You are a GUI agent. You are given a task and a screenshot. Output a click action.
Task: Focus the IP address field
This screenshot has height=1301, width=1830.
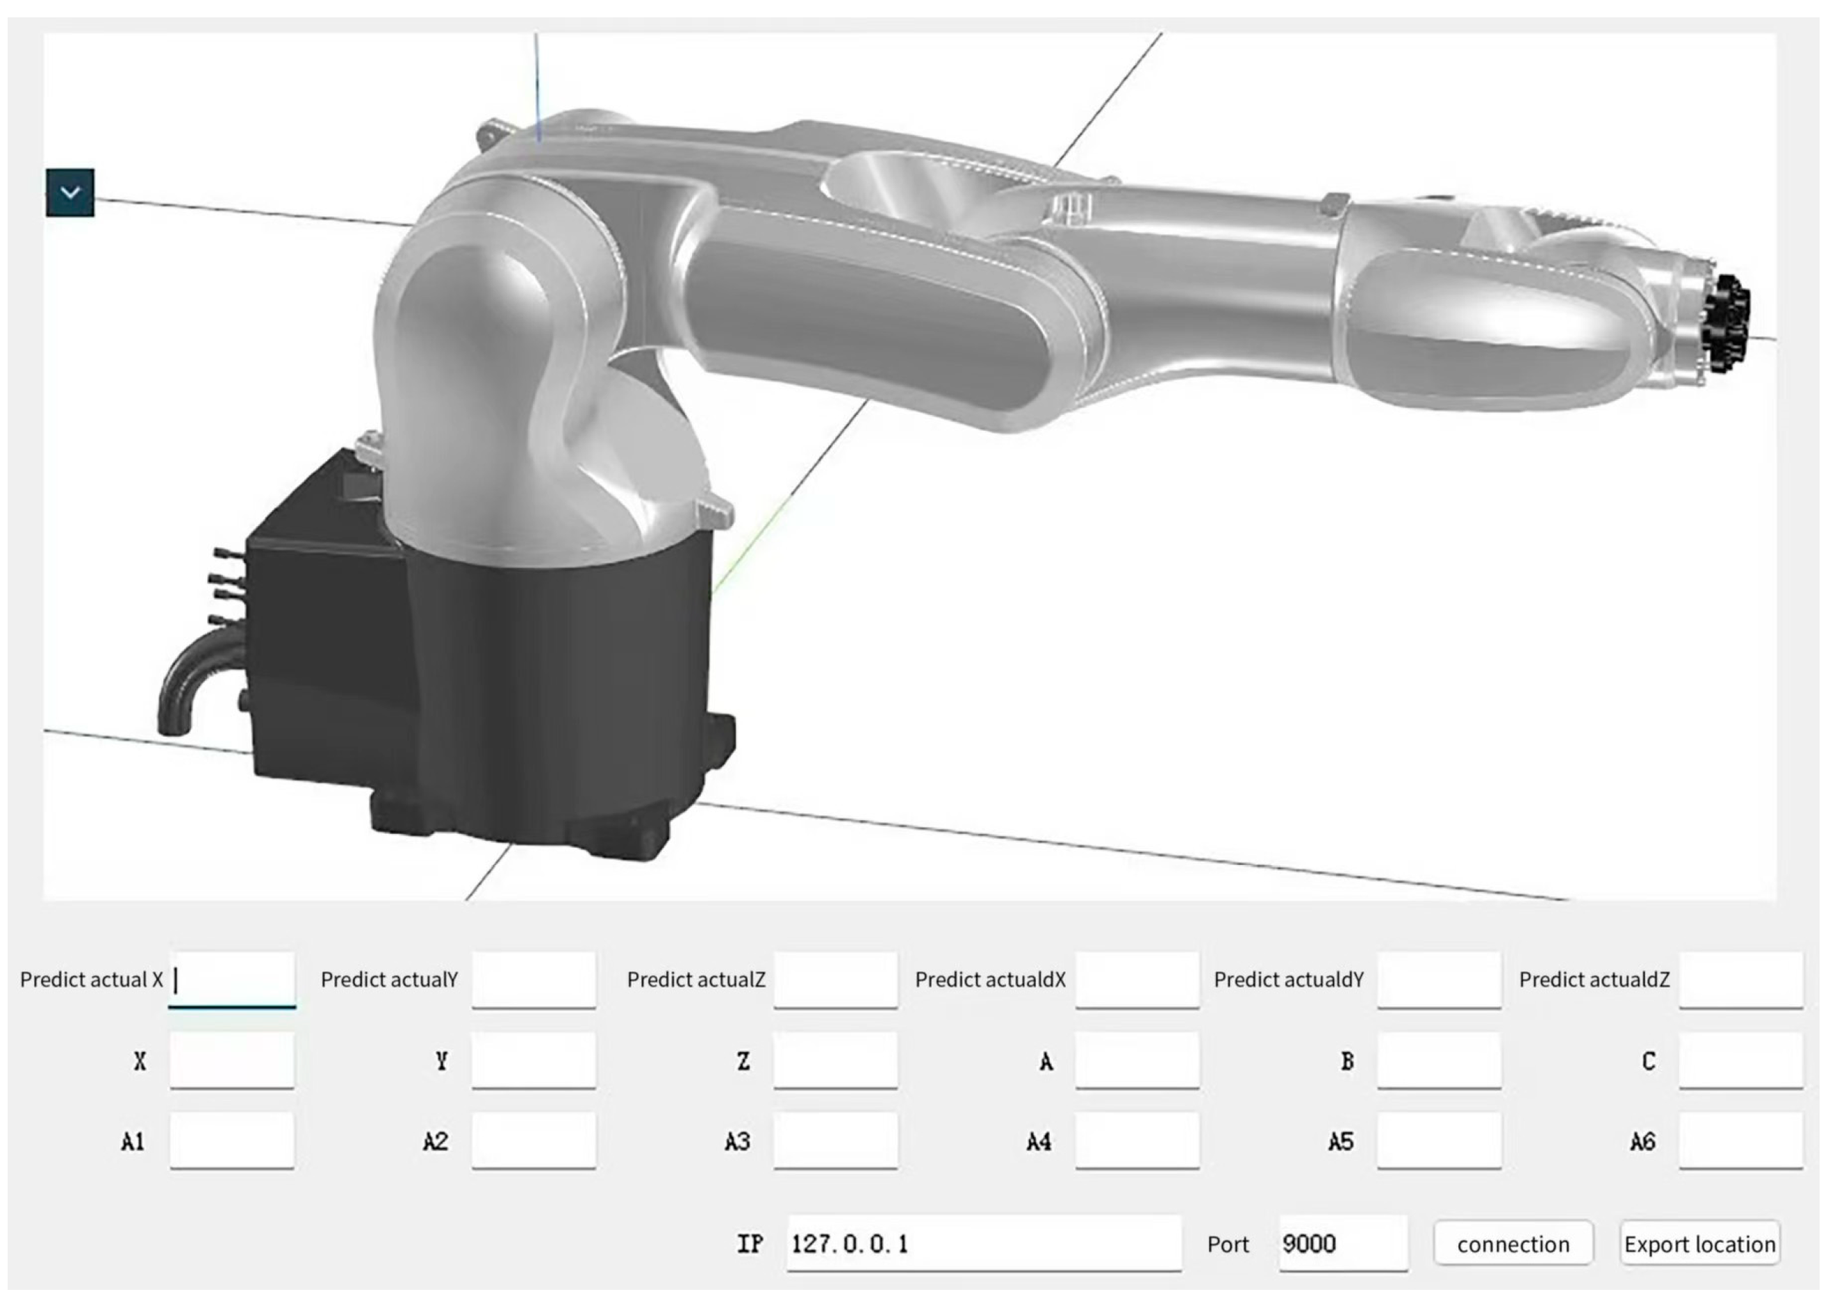click(x=982, y=1243)
